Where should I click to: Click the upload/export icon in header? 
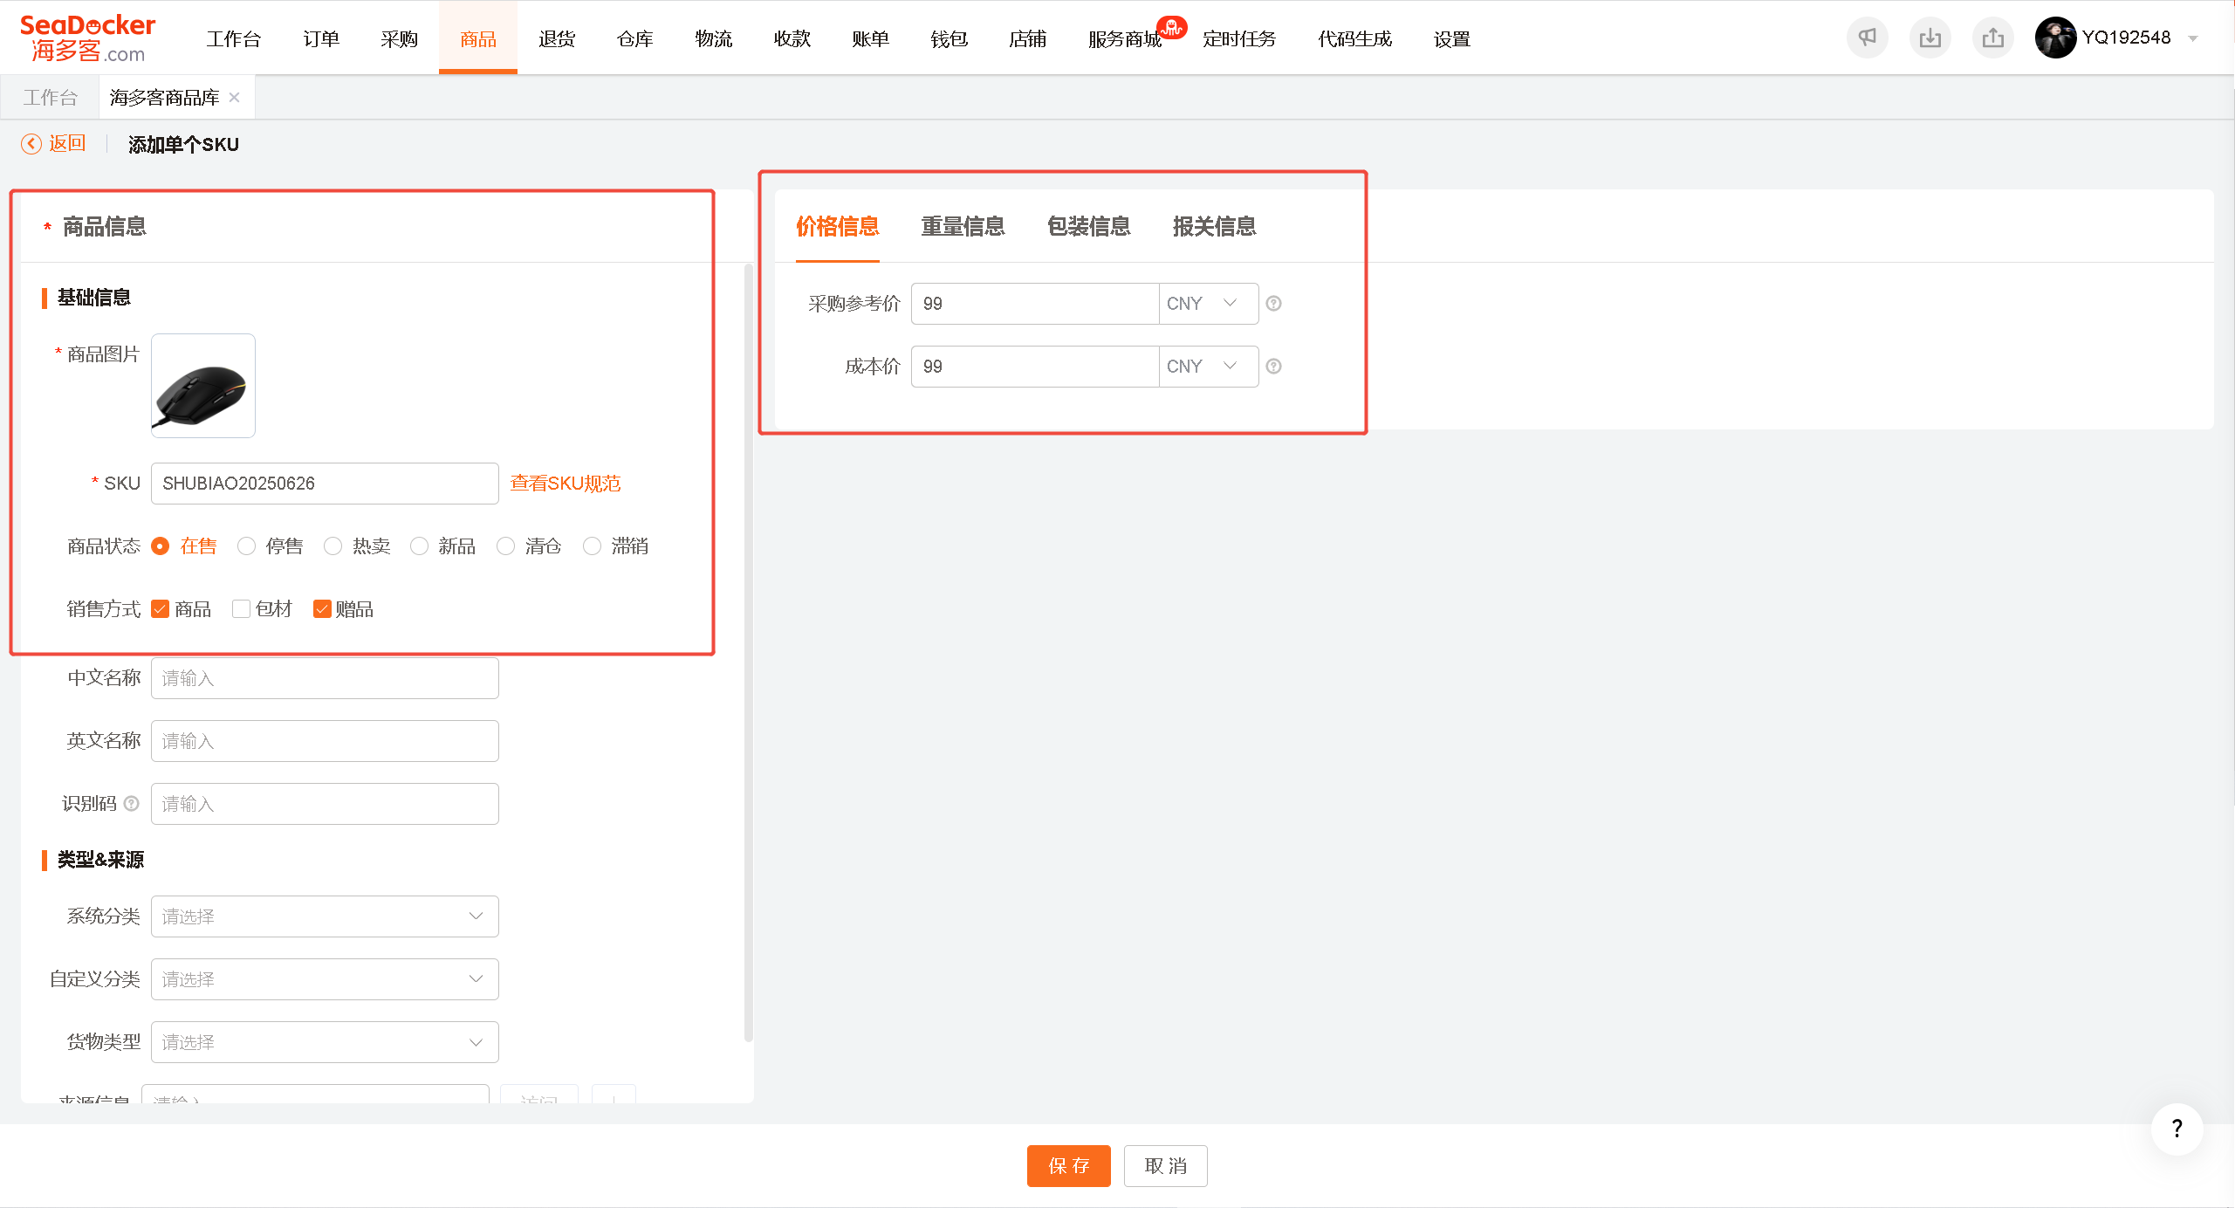[x=1992, y=38]
